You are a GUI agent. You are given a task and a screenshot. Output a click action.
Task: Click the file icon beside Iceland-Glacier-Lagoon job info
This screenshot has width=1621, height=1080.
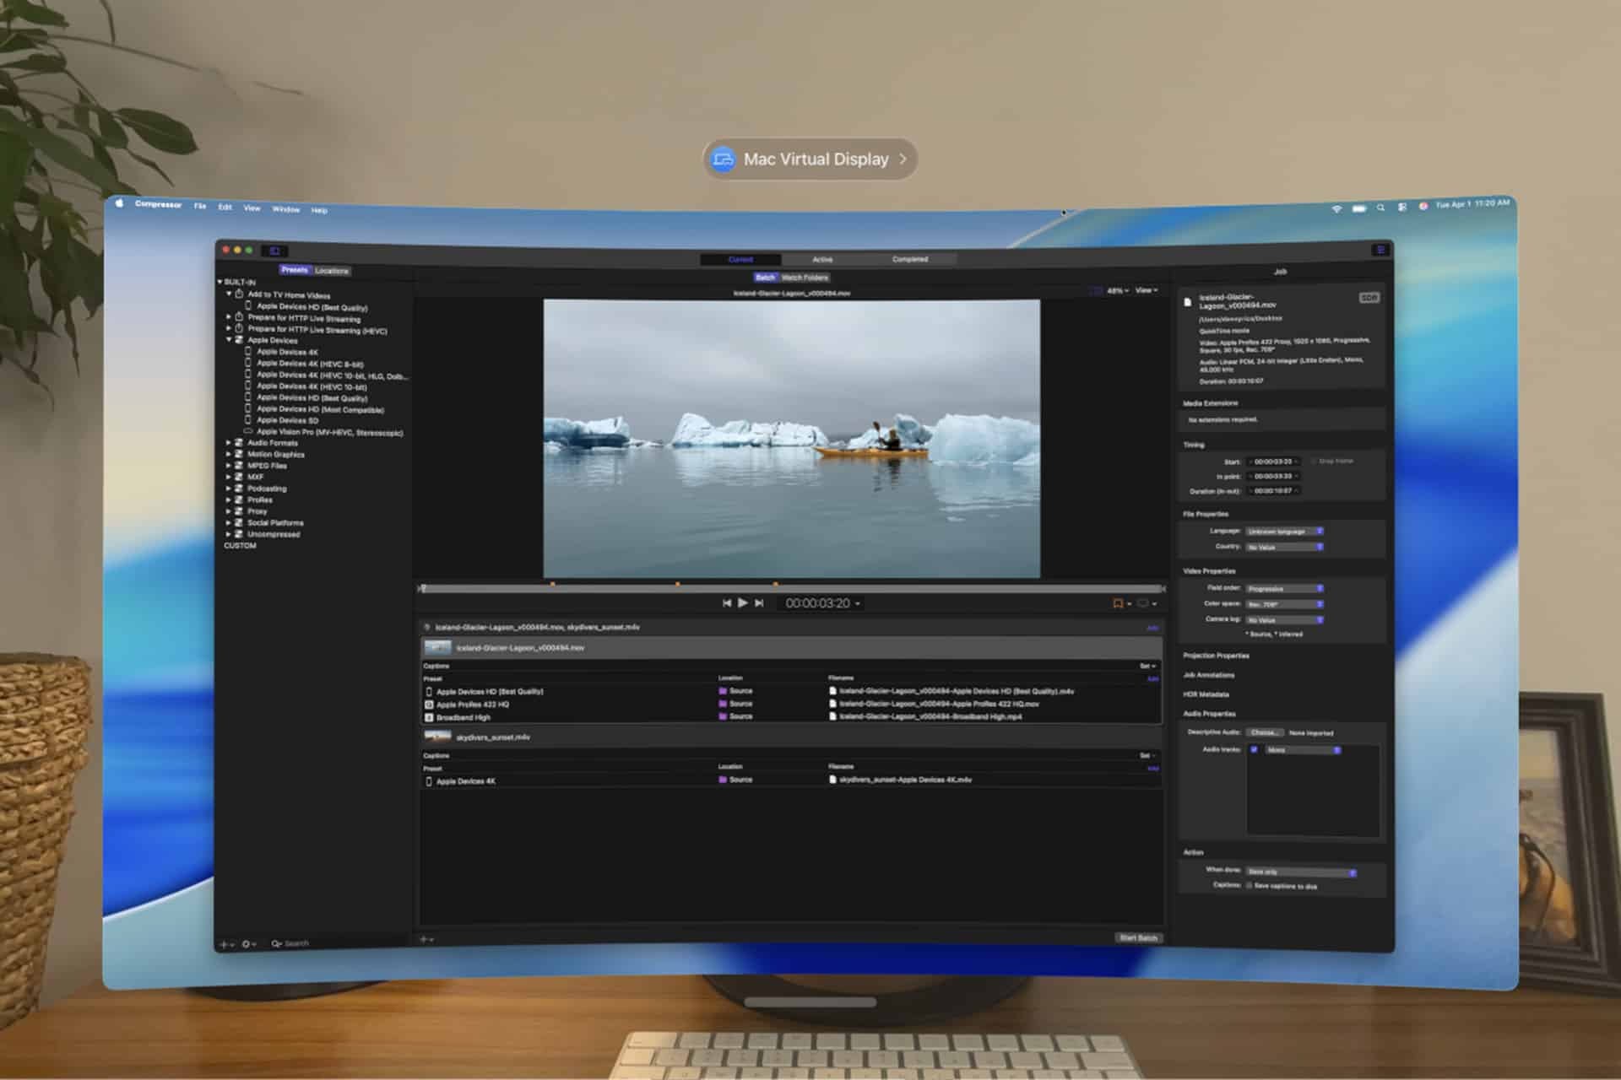[x=1188, y=302]
